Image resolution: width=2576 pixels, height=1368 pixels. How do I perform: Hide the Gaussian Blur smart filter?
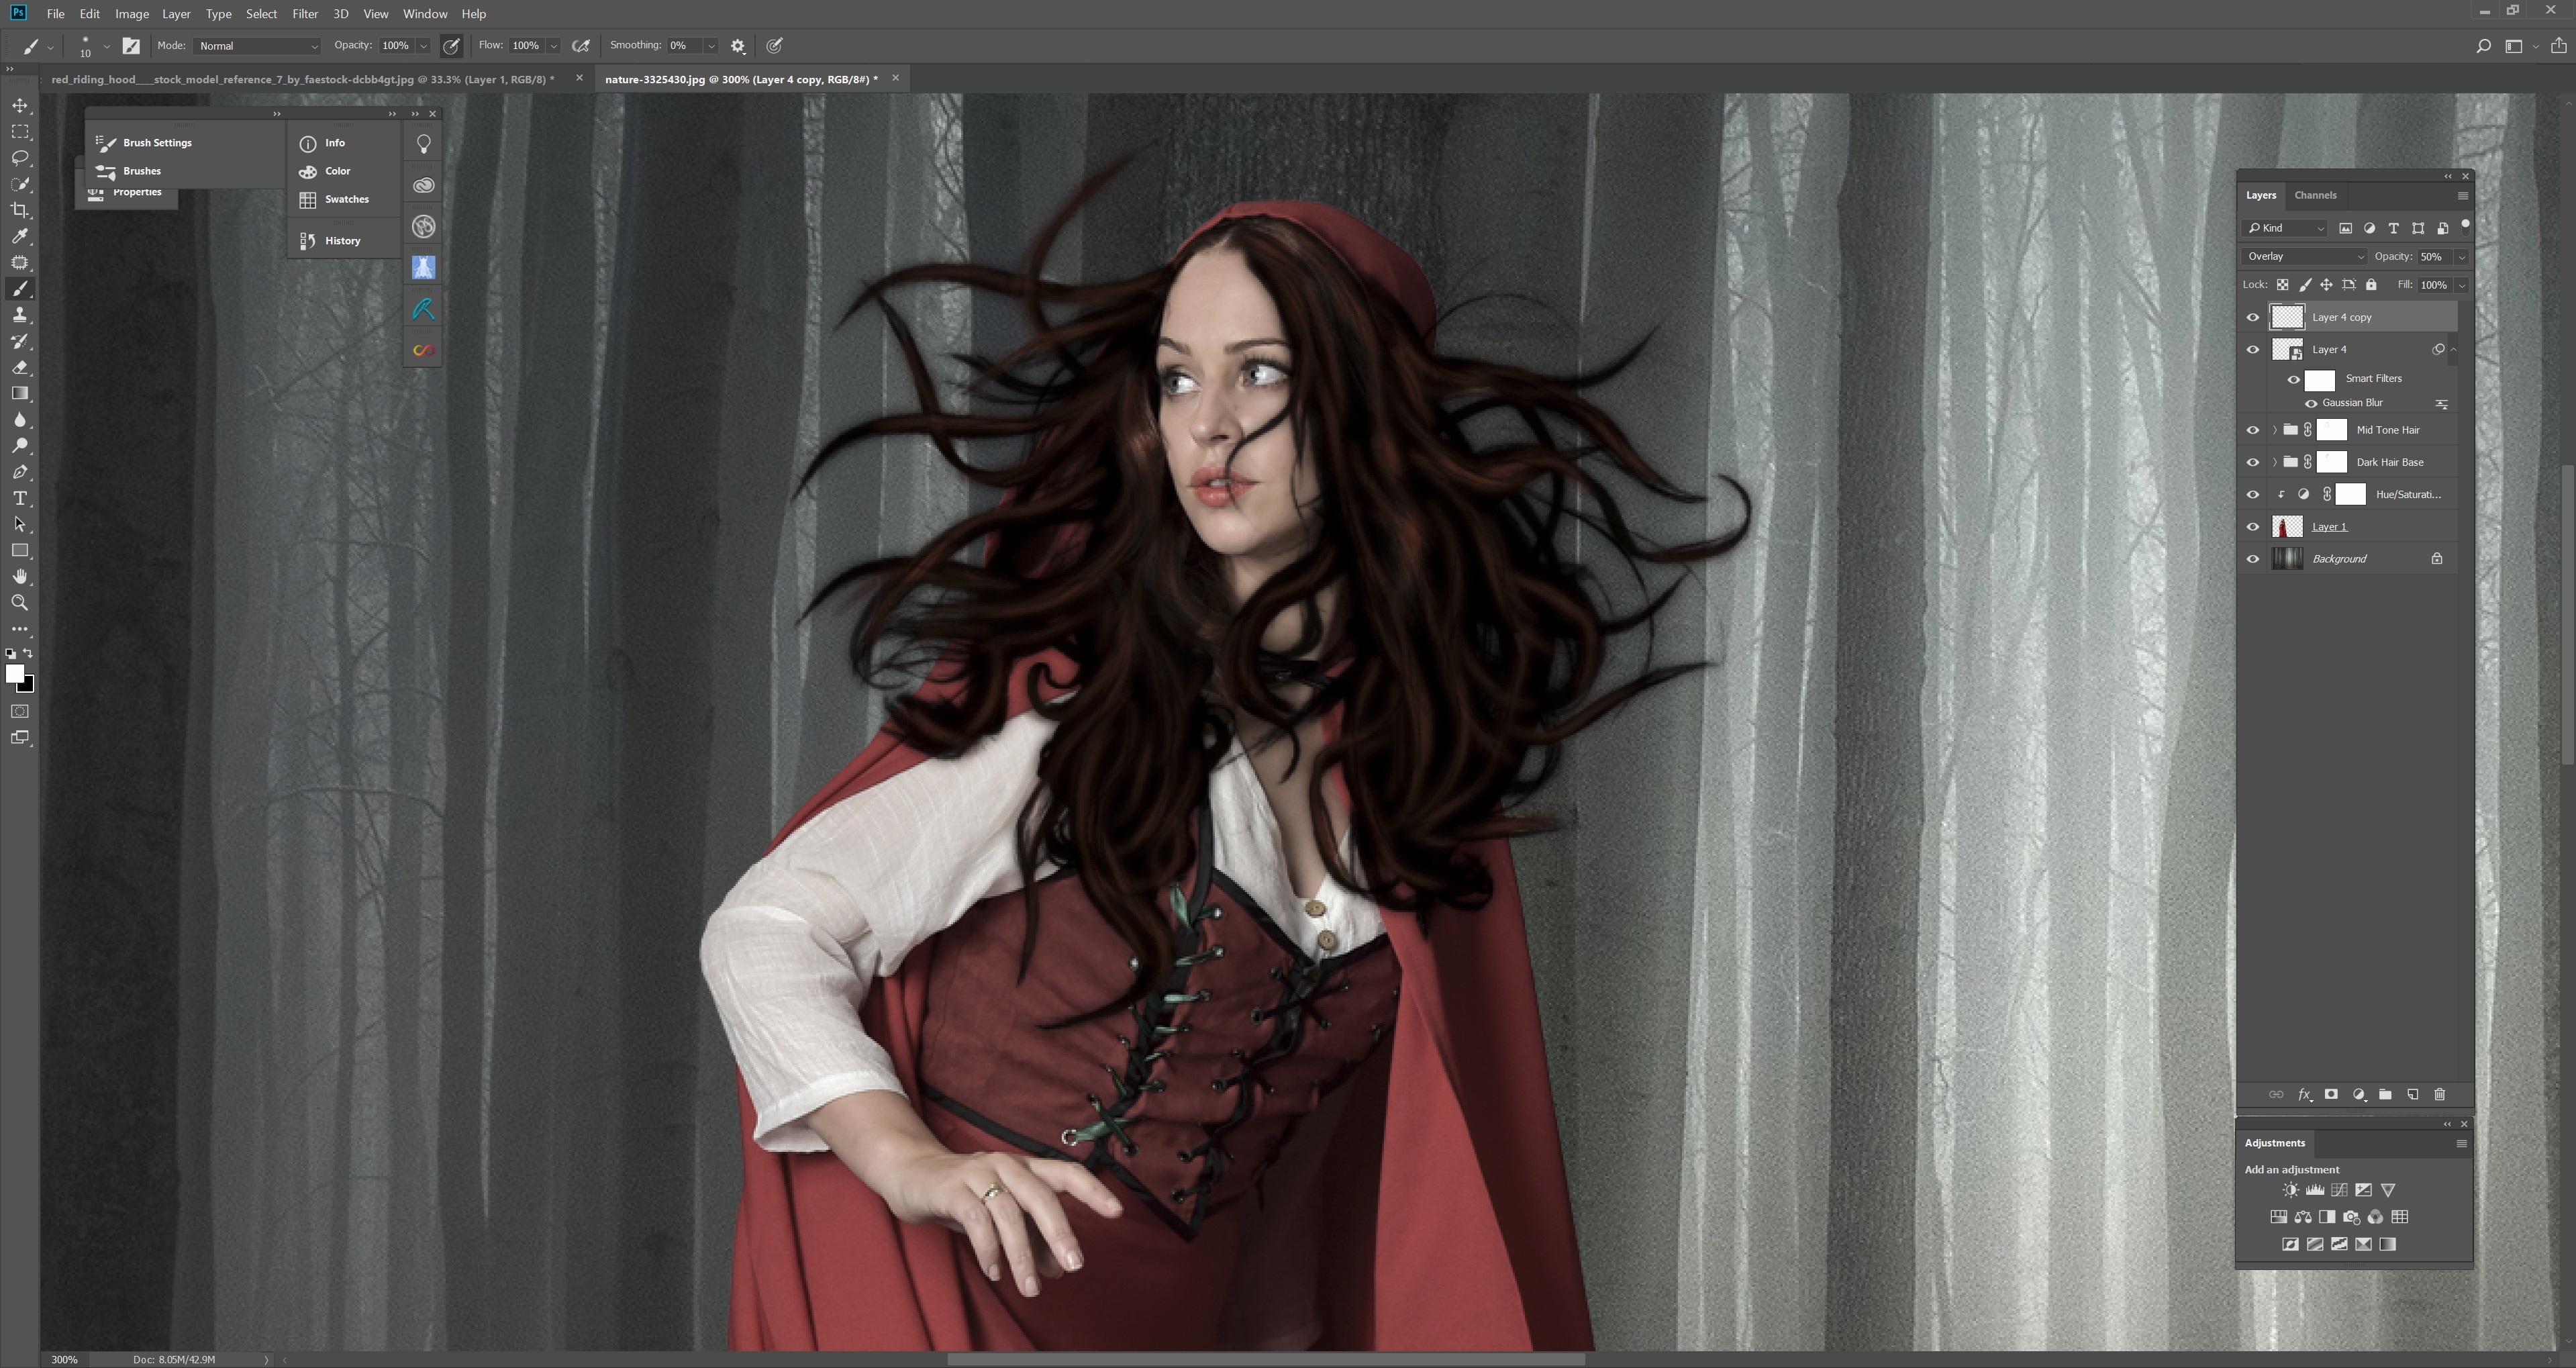[2311, 403]
